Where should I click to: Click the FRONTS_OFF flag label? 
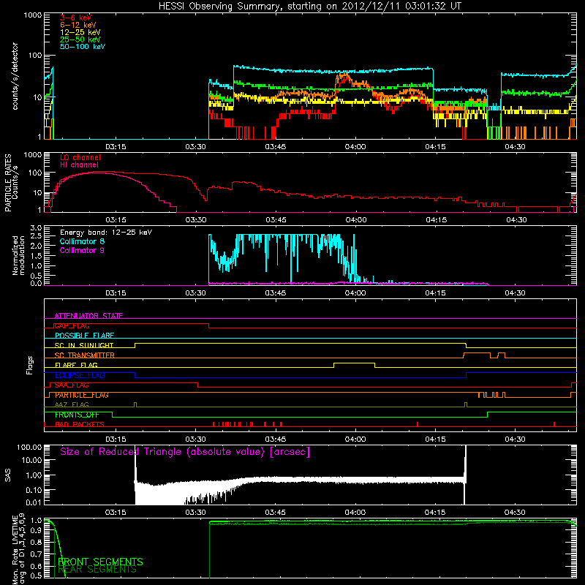77,415
